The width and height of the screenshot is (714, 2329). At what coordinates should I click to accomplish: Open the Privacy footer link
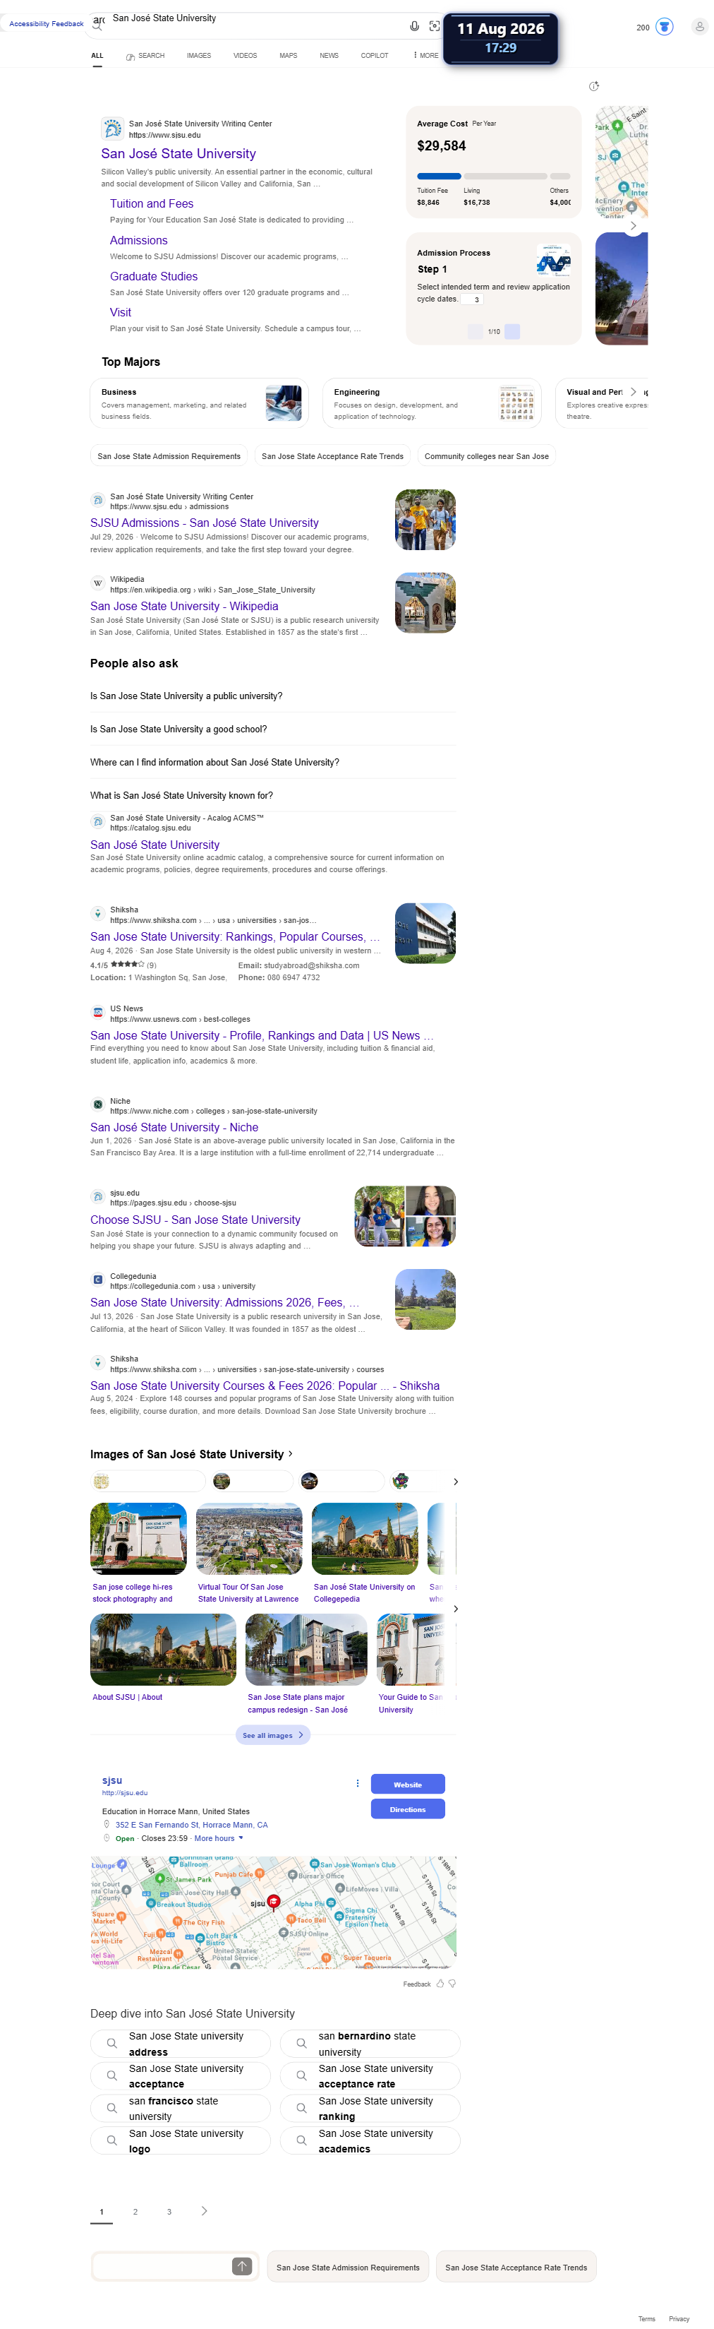point(679,2318)
